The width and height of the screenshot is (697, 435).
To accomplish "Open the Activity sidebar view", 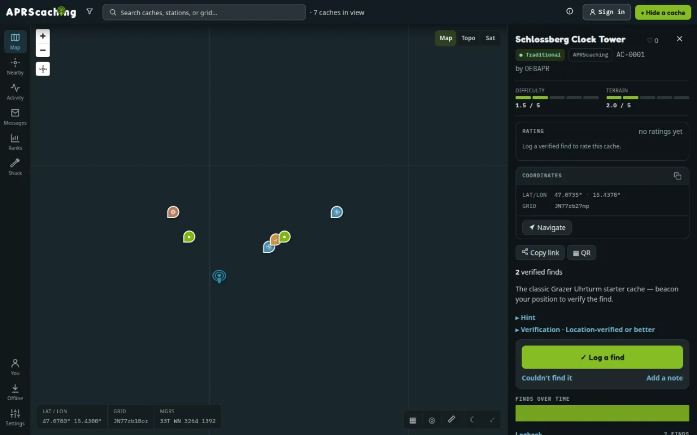I will tap(15, 91).
